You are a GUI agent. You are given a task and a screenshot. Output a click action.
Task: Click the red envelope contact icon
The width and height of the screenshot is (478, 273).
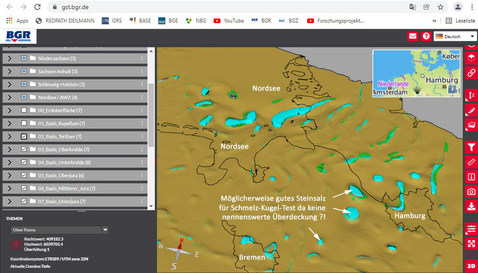pyautogui.click(x=412, y=36)
